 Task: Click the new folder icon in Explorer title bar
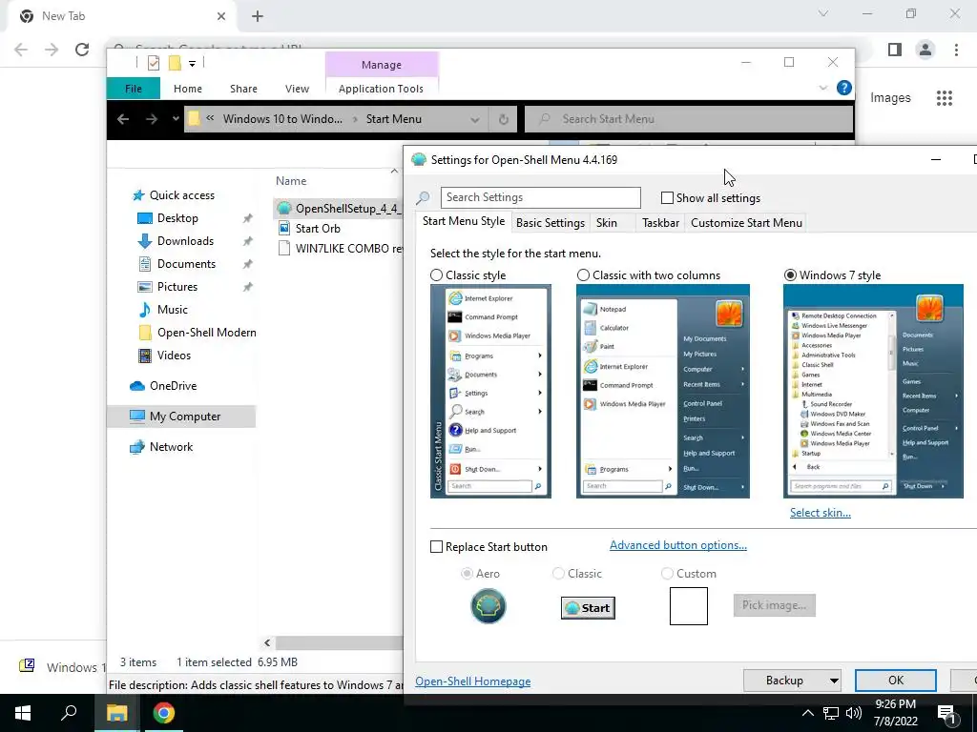[176, 63]
